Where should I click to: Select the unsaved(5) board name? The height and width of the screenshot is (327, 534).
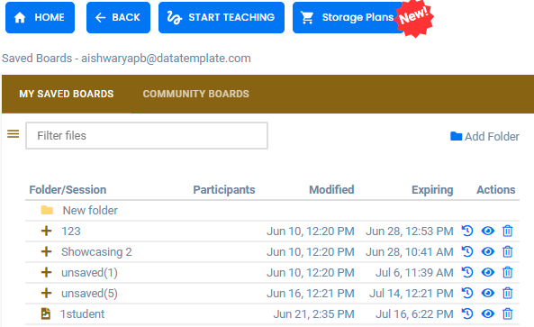[x=89, y=294]
